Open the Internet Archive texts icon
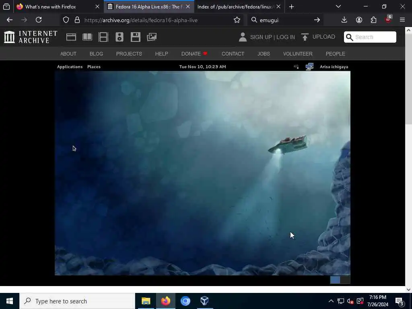Viewport: 412px width, 309px height. click(x=87, y=37)
